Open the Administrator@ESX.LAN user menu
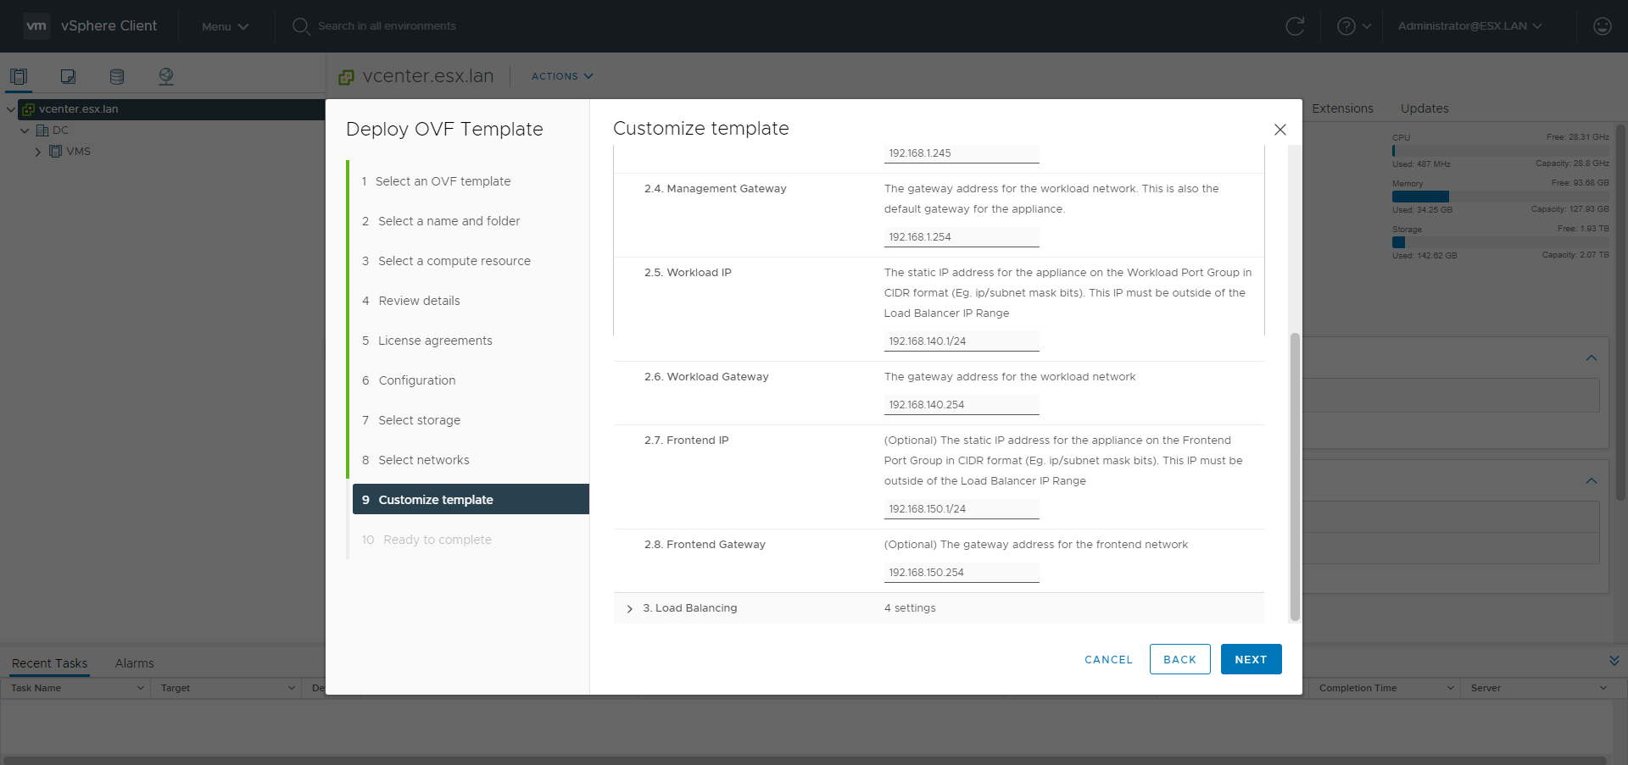The height and width of the screenshot is (765, 1628). (x=1469, y=26)
